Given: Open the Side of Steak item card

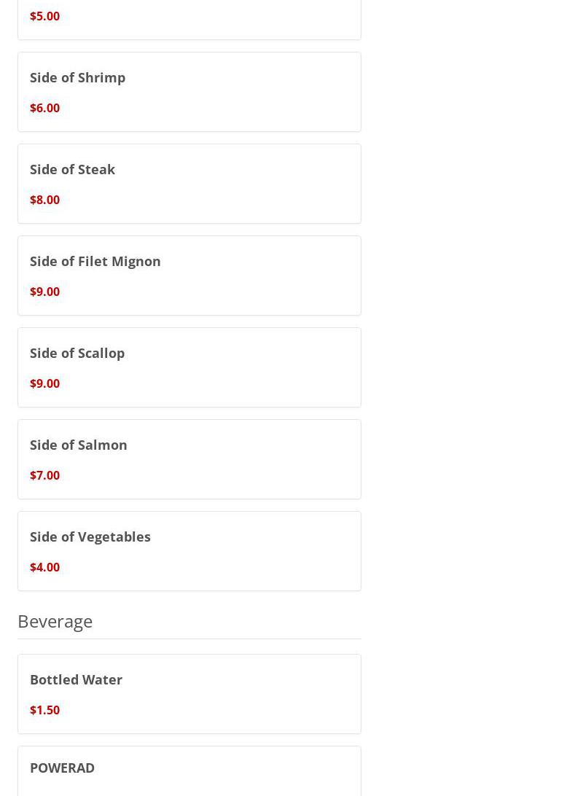Looking at the screenshot, I should 189,184.
